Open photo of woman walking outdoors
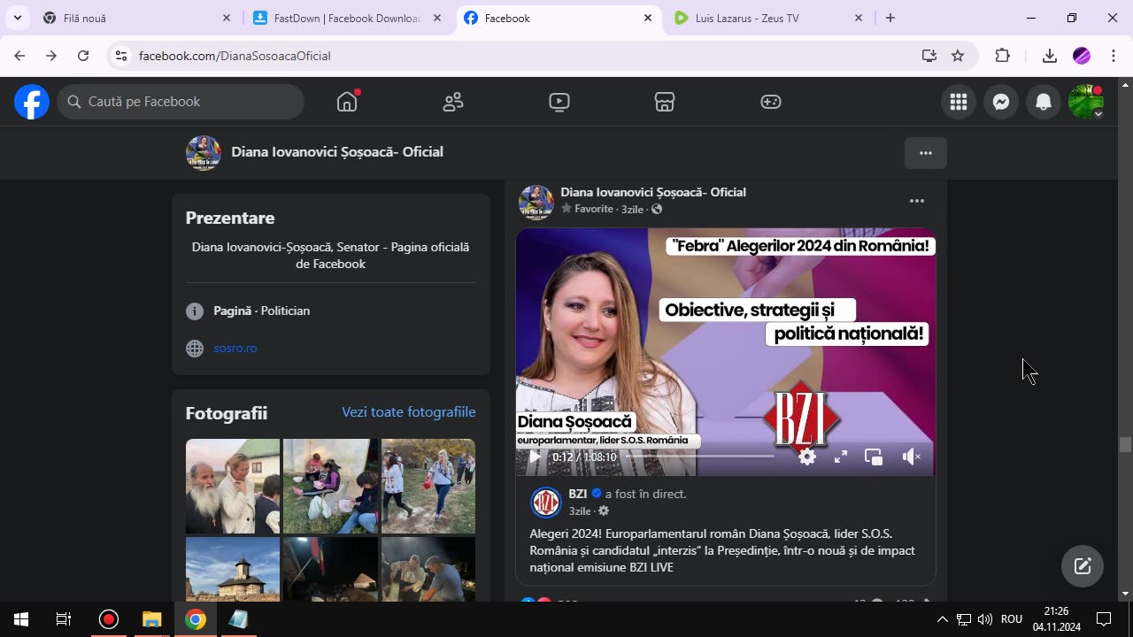 428,487
